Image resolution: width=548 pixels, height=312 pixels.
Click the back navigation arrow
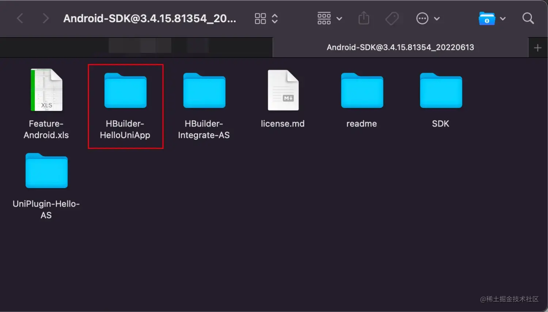coord(20,18)
